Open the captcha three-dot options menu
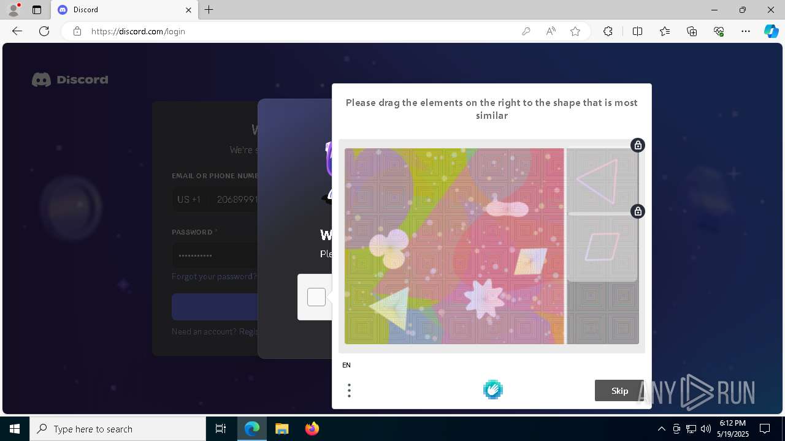This screenshot has height=441, width=785. [349, 391]
